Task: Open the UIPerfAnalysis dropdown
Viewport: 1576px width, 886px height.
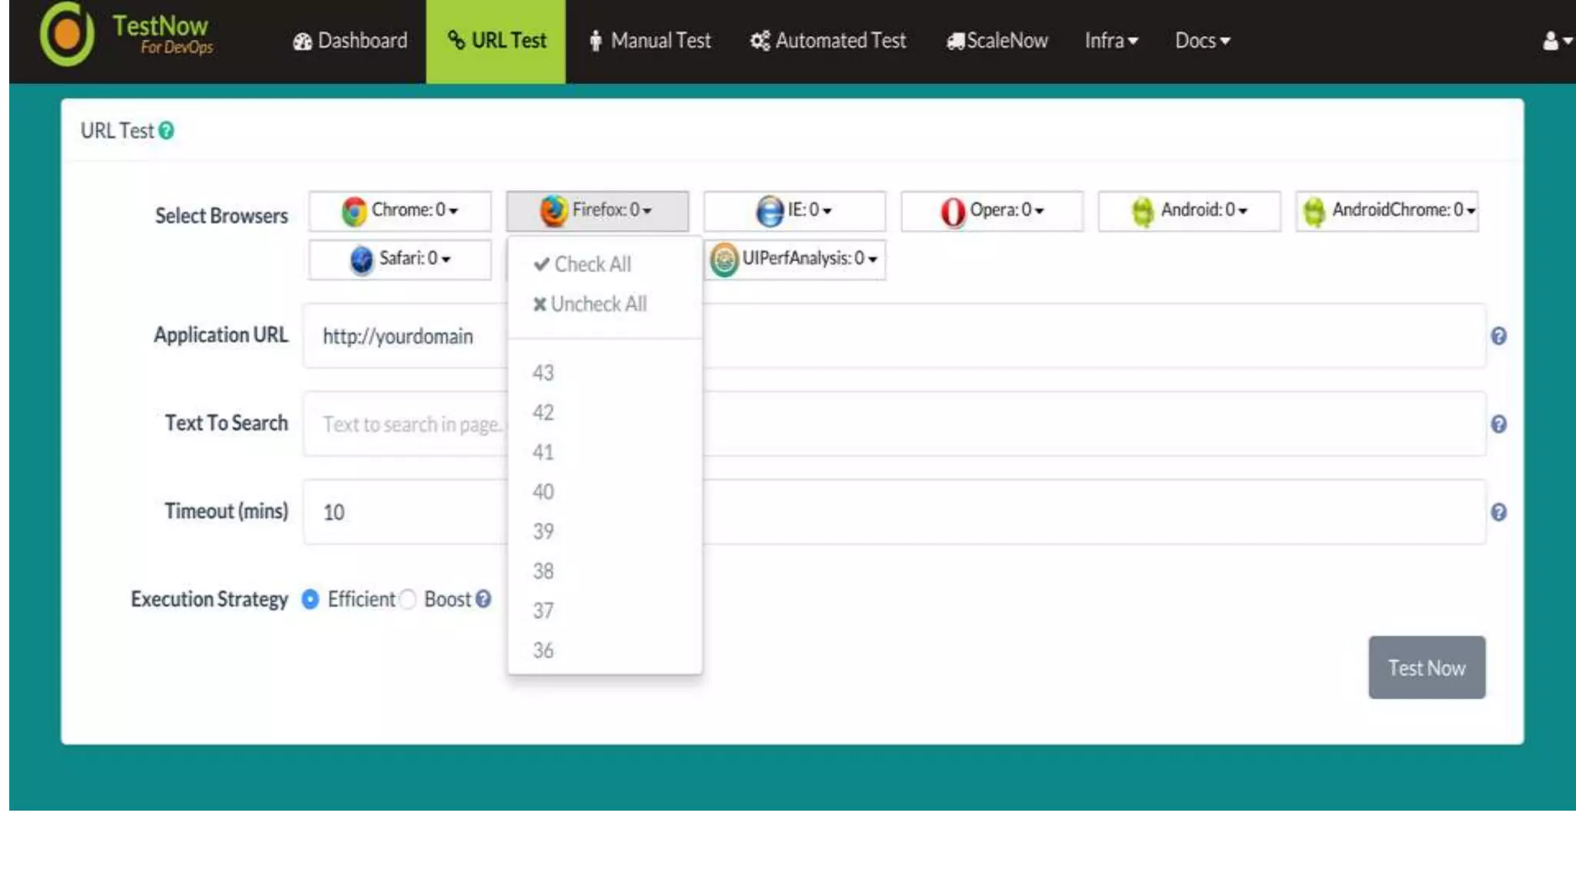Action: [796, 259]
